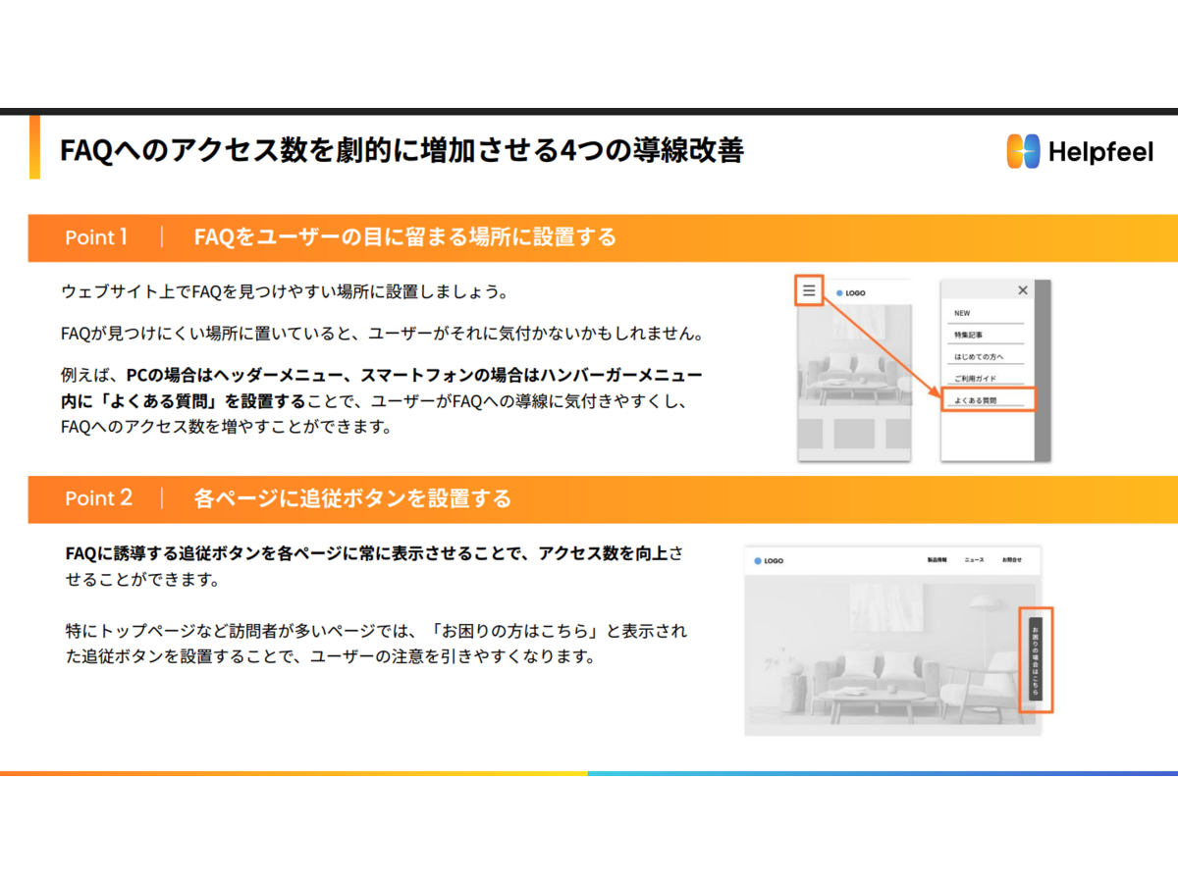Open お問合せ in desktop mockup navigation

[1011, 560]
